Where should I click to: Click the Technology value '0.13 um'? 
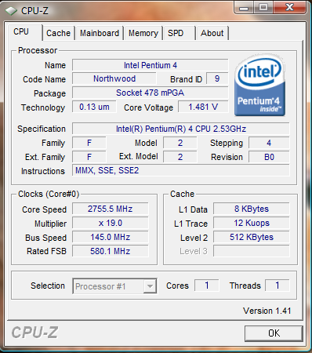[94, 107]
